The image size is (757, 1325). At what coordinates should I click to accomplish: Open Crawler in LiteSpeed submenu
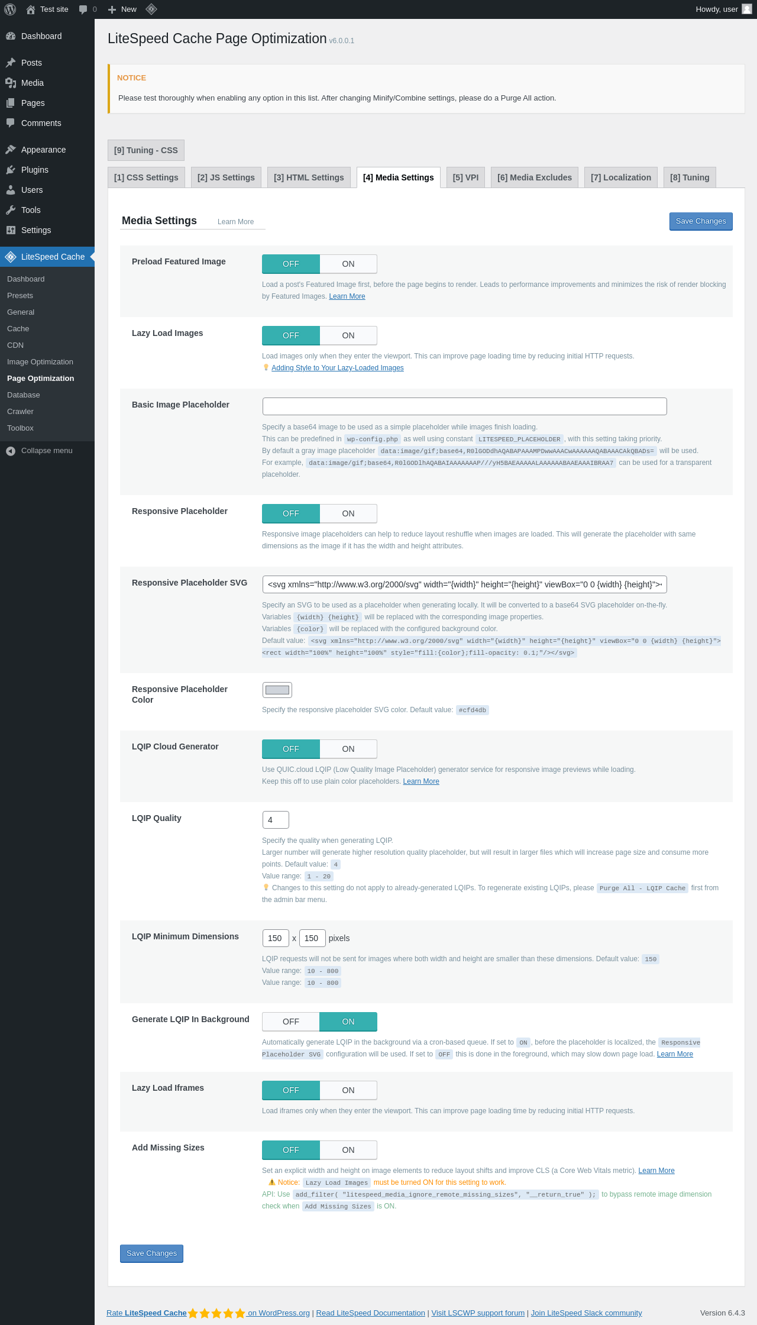(x=21, y=412)
